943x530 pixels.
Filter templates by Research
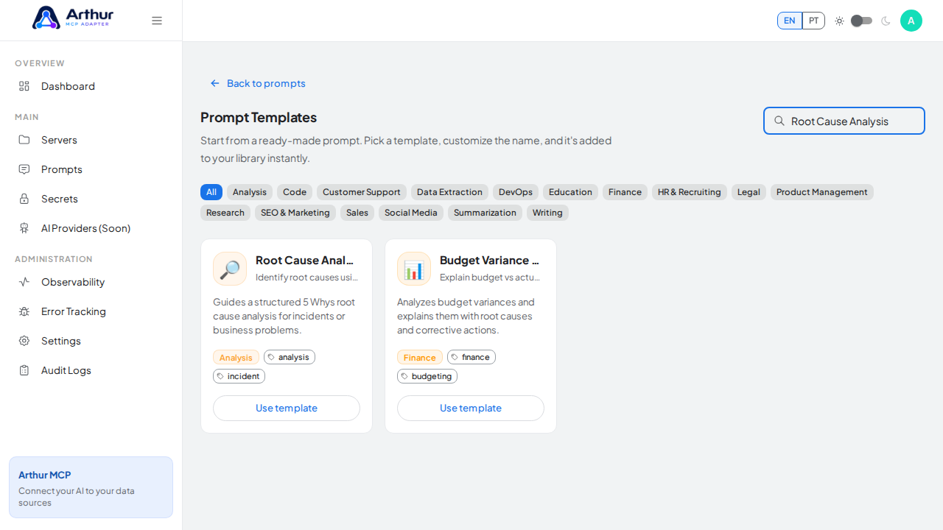[x=225, y=213]
